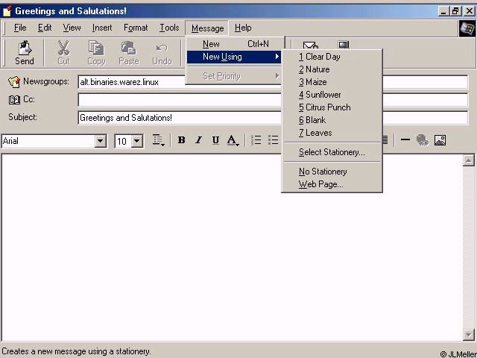Select the Nature stationery
This screenshot has width=477, height=358.
click(332, 69)
